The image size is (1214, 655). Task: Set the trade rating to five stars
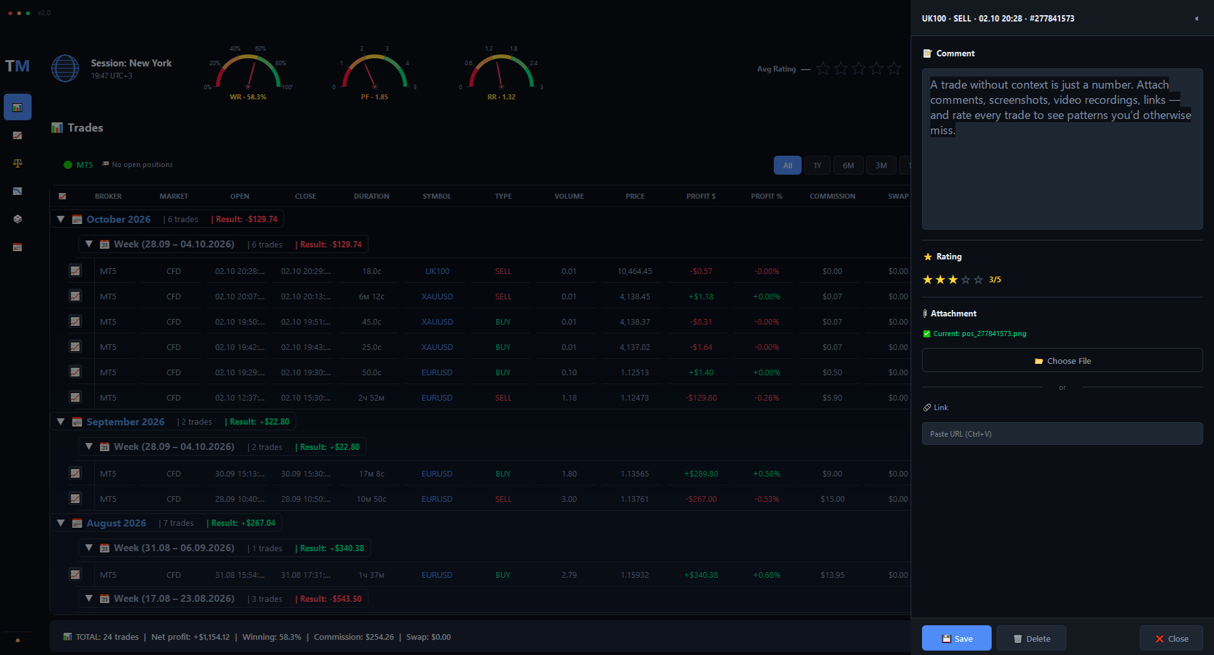coord(978,280)
